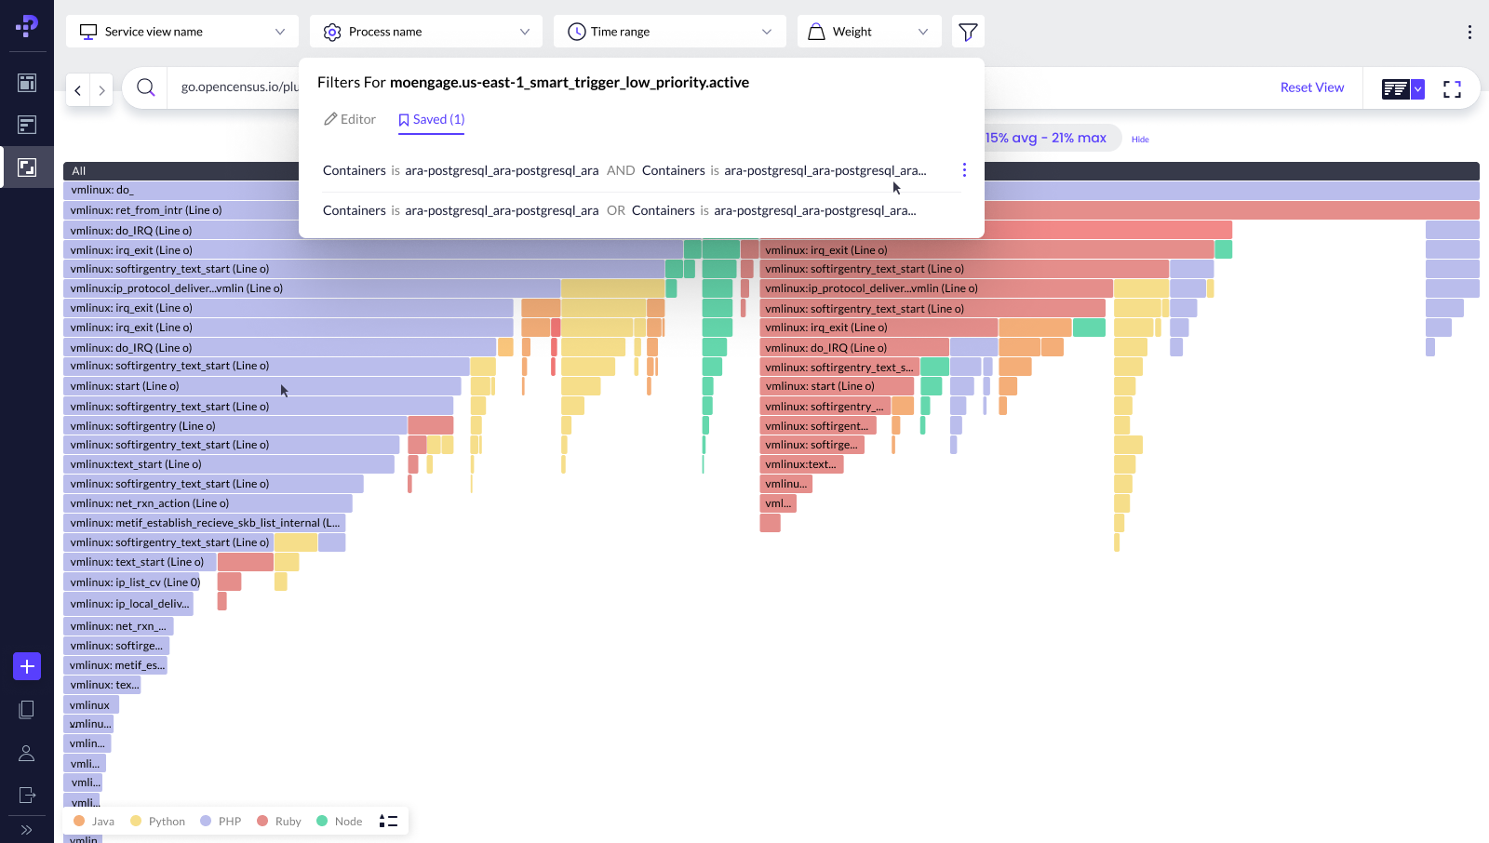Open the Service view name dropdown
This screenshot has height=843, width=1489.
coord(182,32)
